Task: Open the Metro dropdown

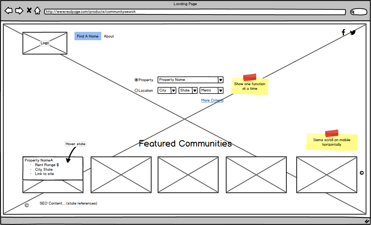Action: pyautogui.click(x=221, y=90)
